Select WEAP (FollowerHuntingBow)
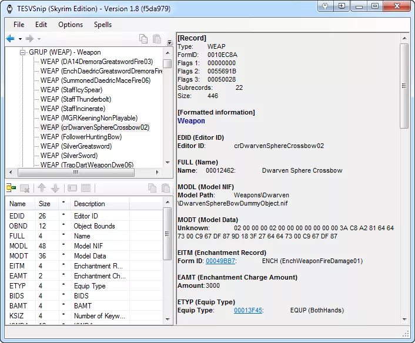 (81, 137)
